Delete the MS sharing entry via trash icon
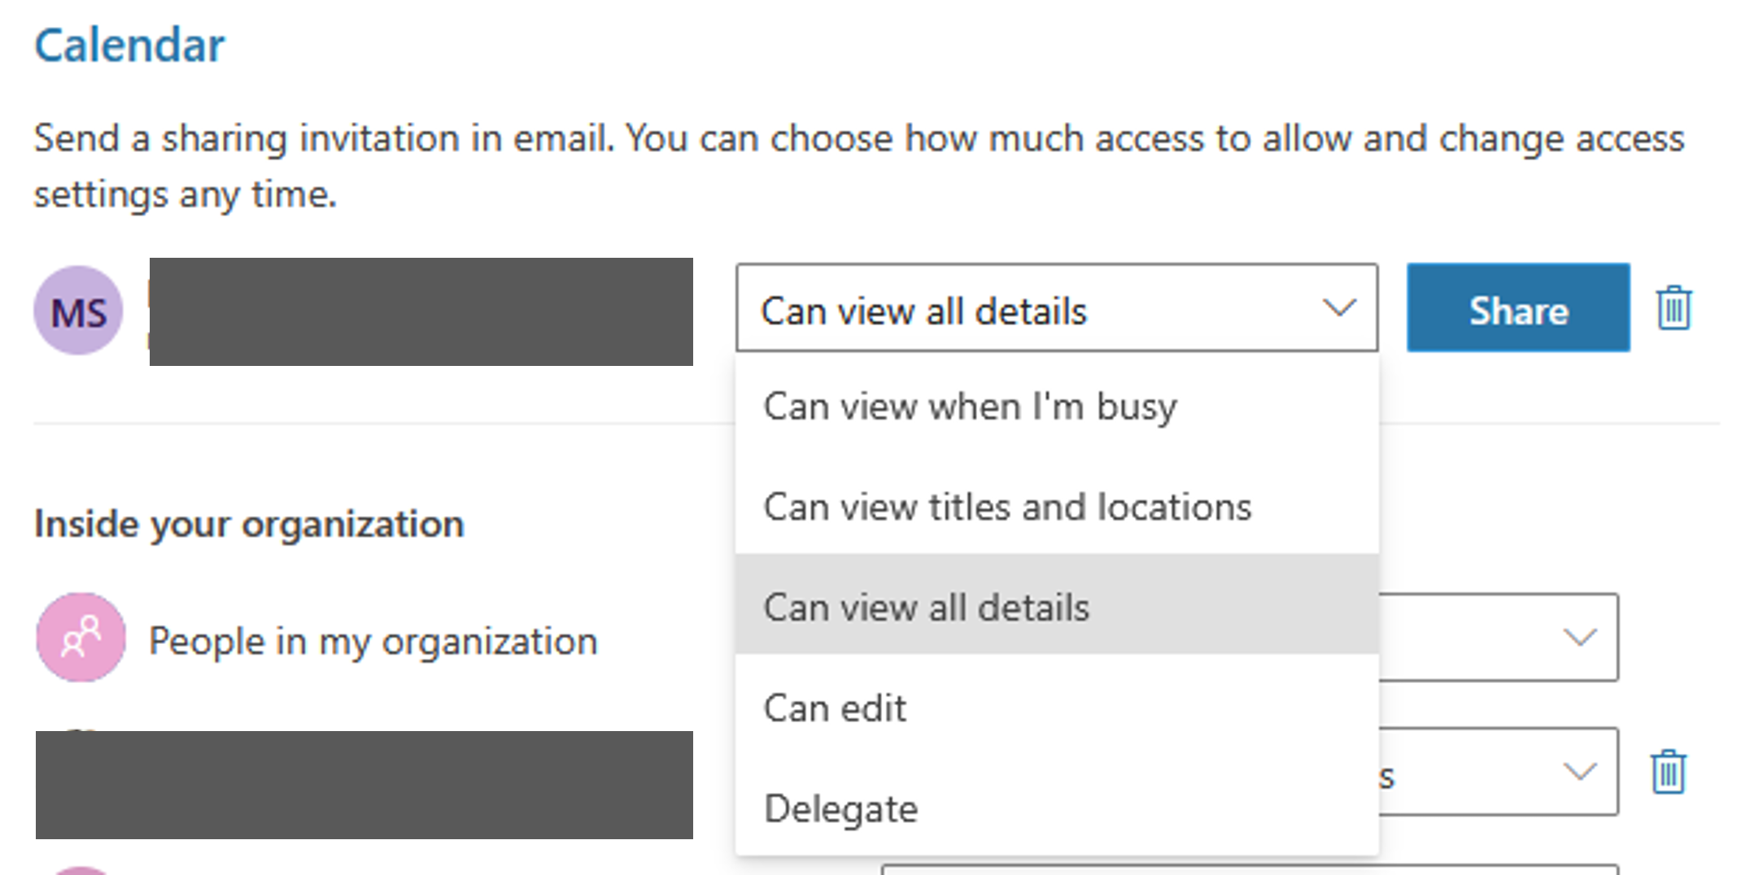The image size is (1737, 875). tap(1674, 307)
